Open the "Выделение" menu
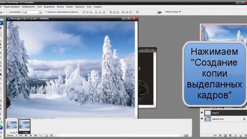The image size is (247, 139). point(49,7)
